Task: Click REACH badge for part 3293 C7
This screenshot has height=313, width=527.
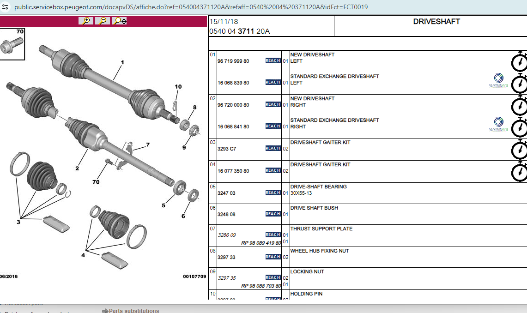Action: pyautogui.click(x=273, y=148)
